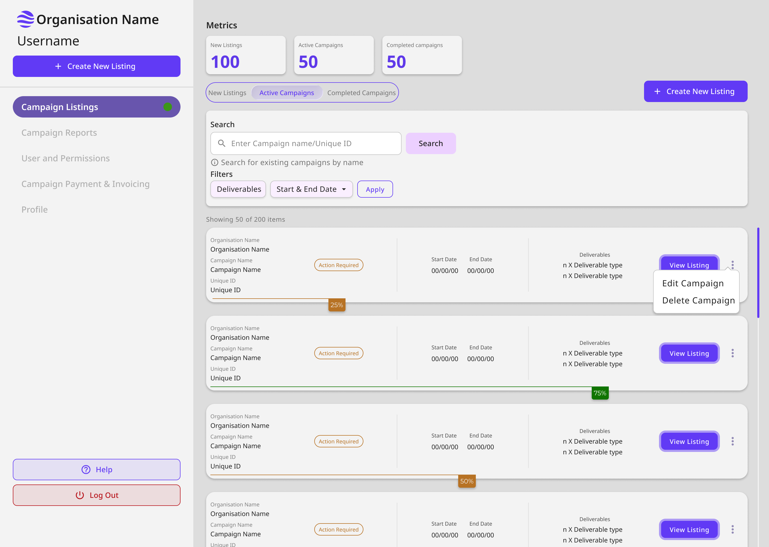Click the Active Campaigns metric card
Image resolution: width=769 pixels, height=547 pixels.
point(334,55)
